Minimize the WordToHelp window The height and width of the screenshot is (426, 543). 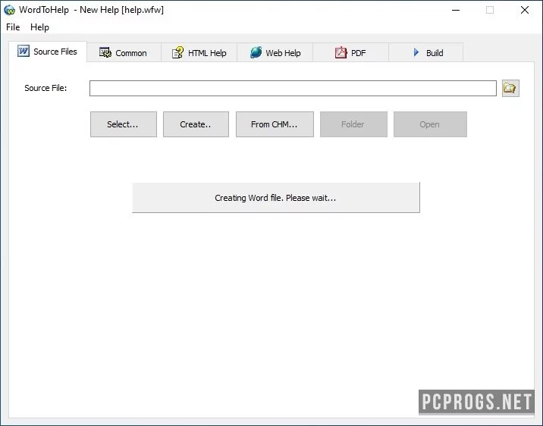tap(456, 10)
